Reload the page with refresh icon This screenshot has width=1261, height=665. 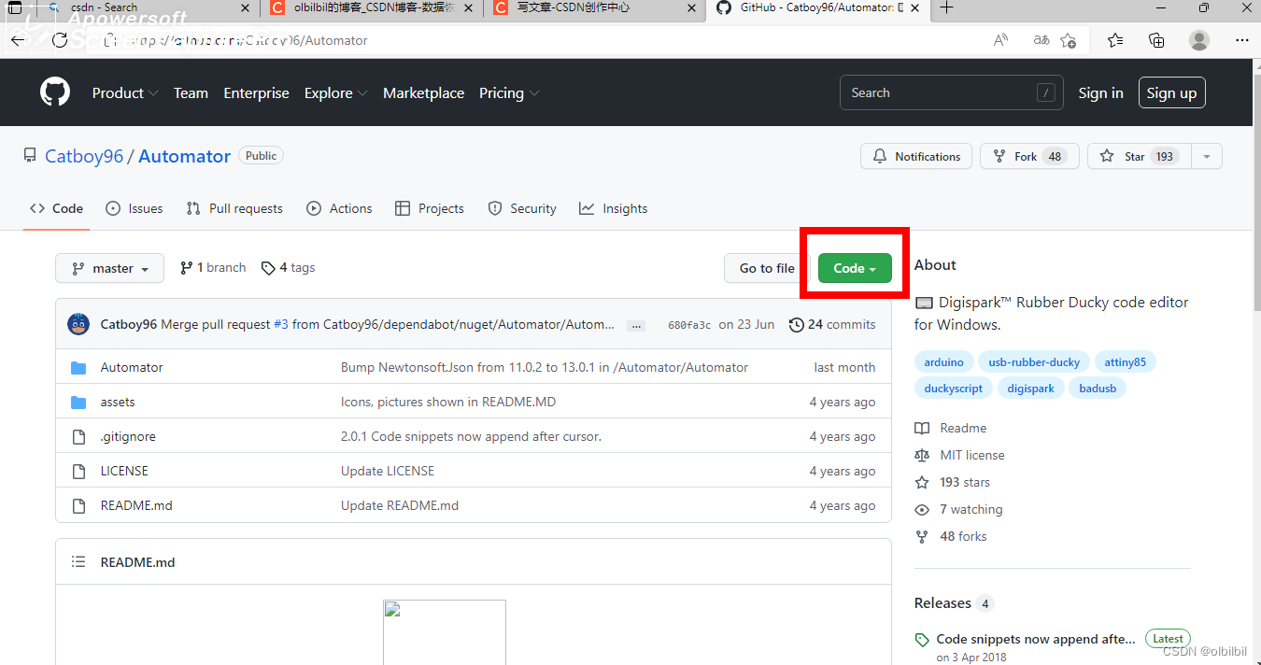pyautogui.click(x=60, y=40)
